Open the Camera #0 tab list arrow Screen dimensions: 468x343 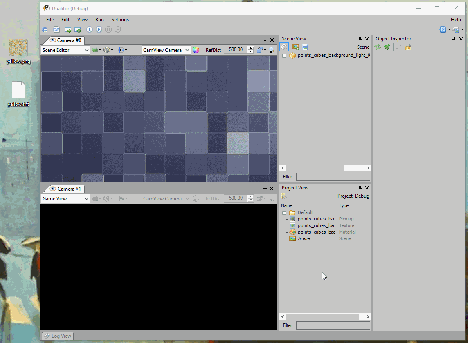[265, 40]
